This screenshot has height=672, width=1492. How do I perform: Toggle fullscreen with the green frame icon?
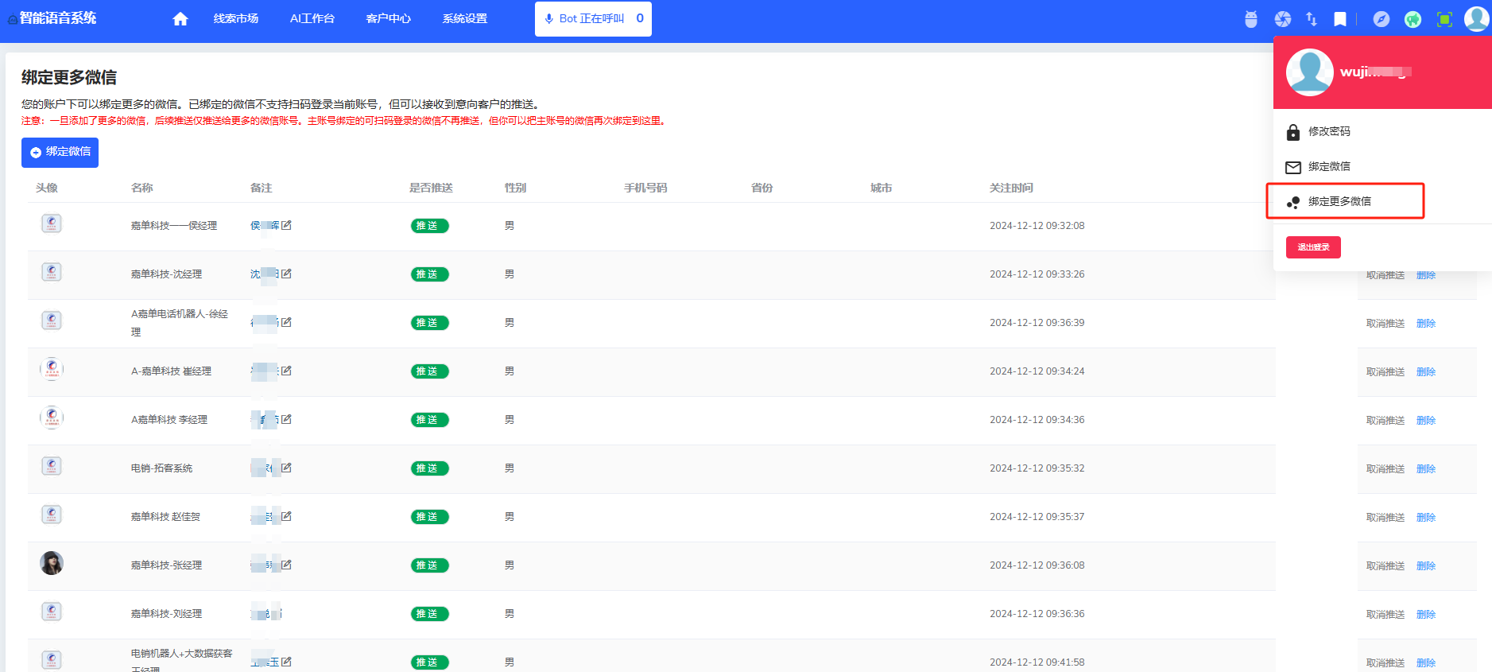pyautogui.click(x=1444, y=19)
